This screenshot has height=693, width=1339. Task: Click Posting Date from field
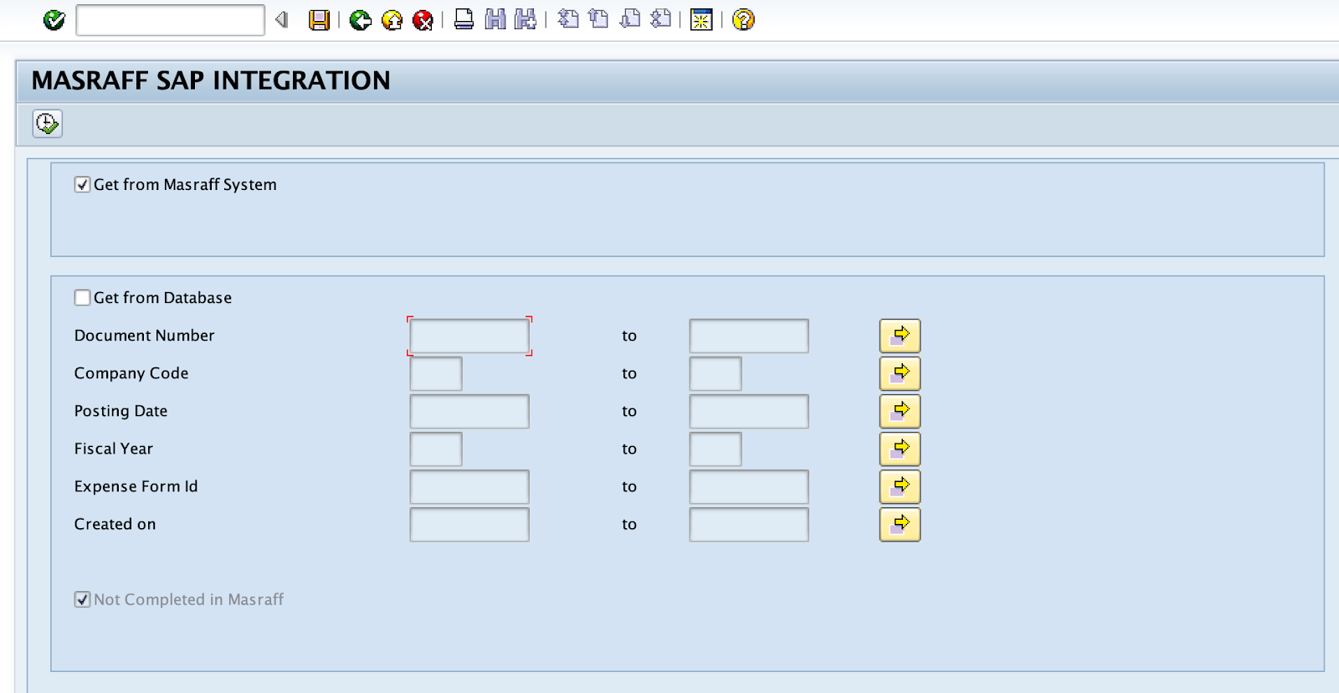[469, 412]
